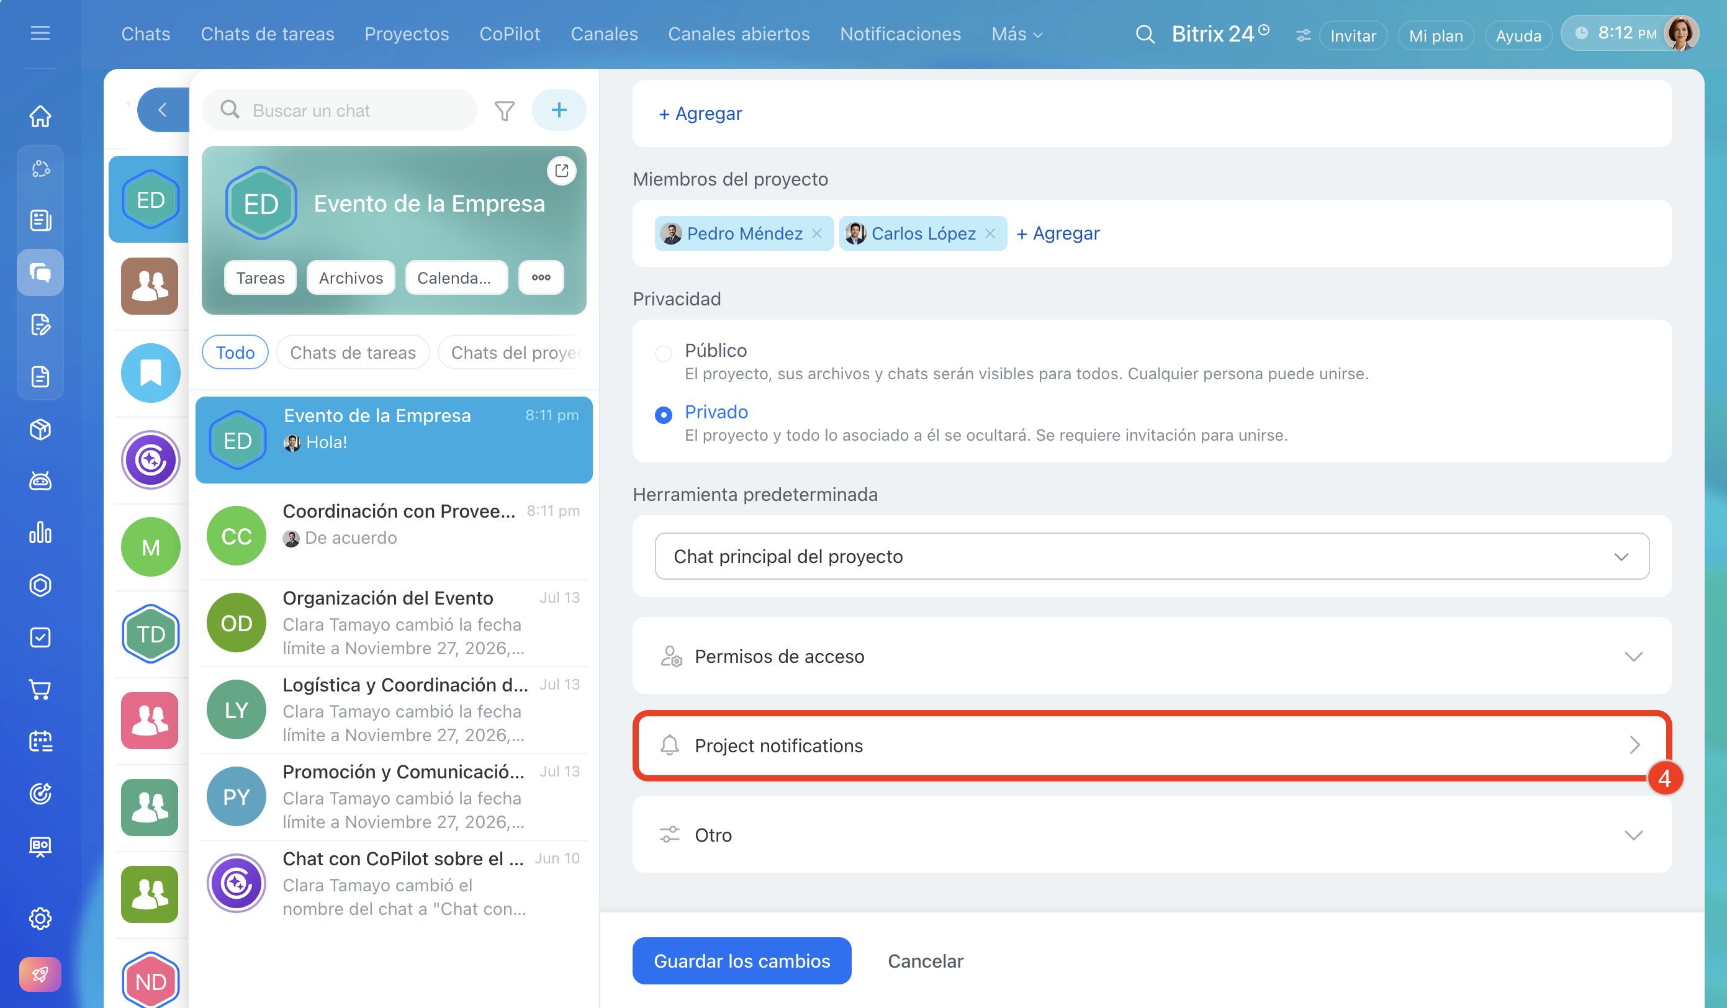Screen dimensions: 1727x1008
Task: Switch to the Chats top menu item
Action: (146, 34)
